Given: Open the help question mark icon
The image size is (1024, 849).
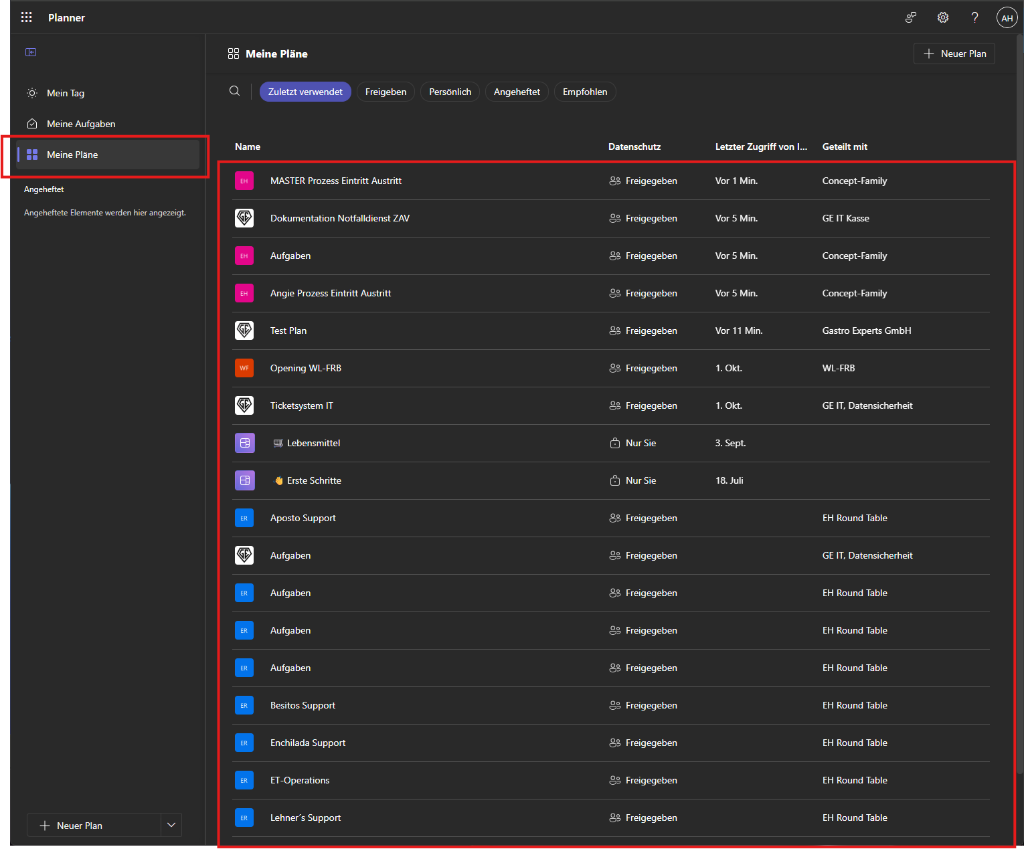Looking at the screenshot, I should 974,17.
